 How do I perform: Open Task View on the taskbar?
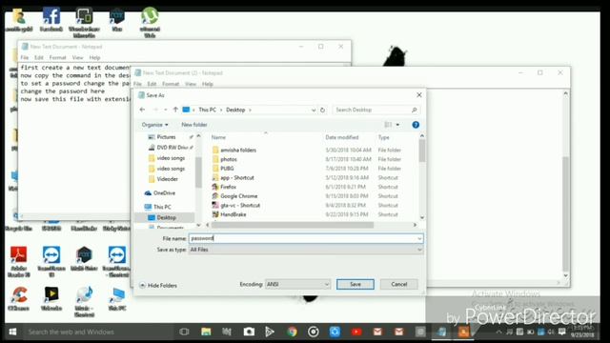(184, 332)
